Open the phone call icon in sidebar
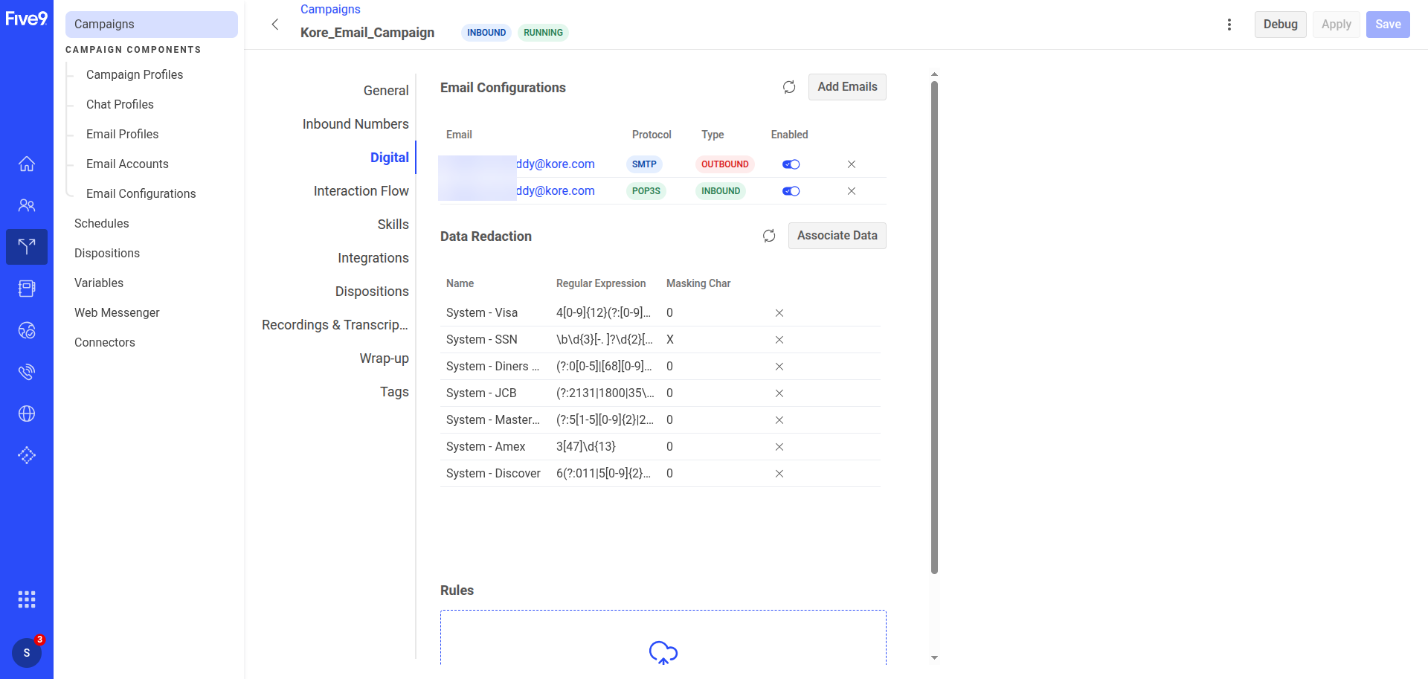Screen dimensions: 1428x679 [x=27, y=372]
